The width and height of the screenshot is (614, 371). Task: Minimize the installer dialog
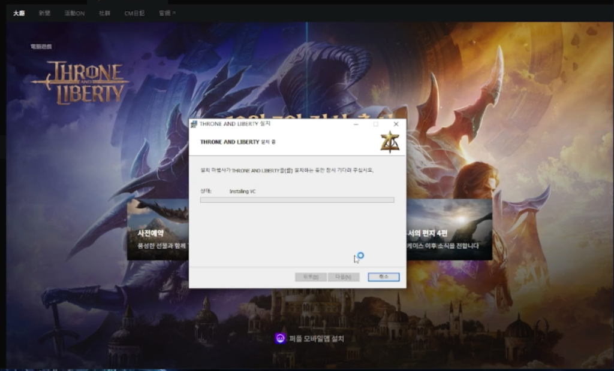tap(356, 124)
